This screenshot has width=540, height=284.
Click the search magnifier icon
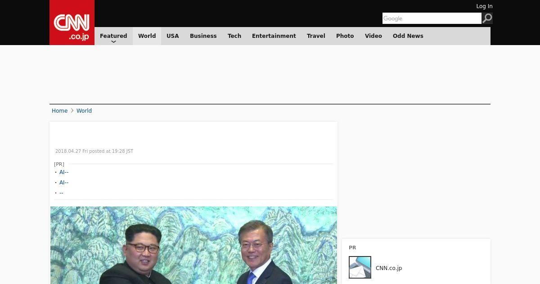point(487,18)
